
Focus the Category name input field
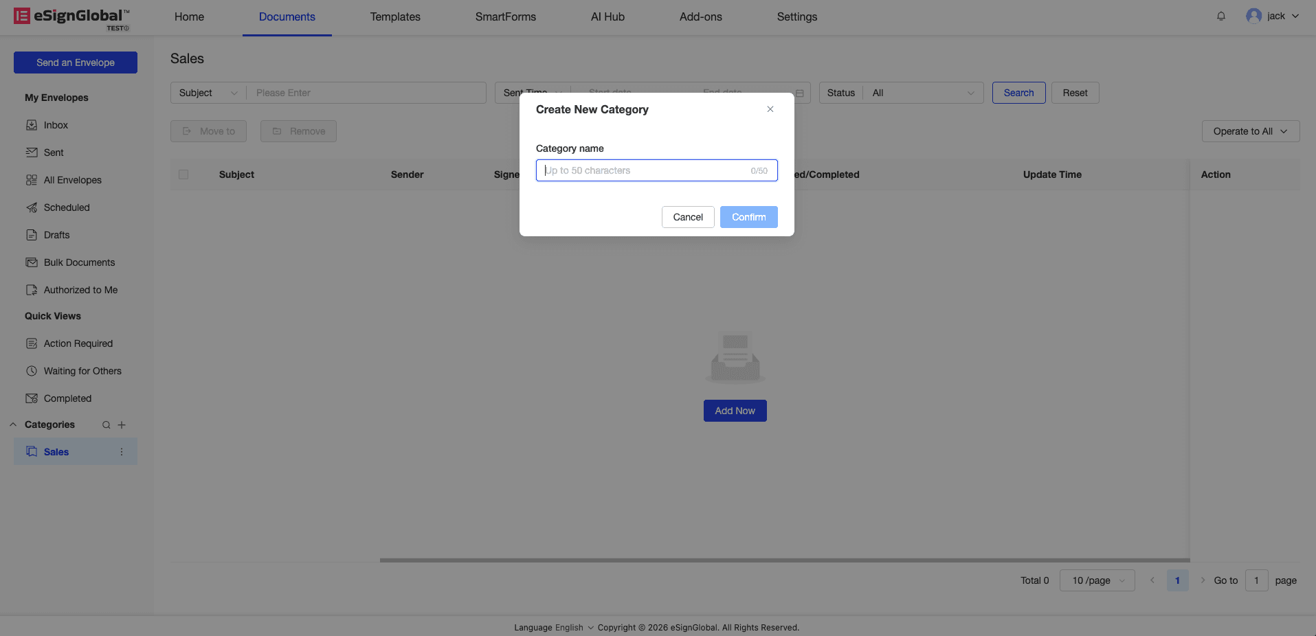646,170
